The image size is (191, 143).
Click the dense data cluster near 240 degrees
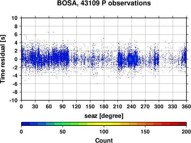tap(133, 59)
